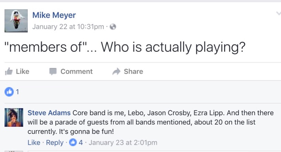Click the blue like reaction icon on the post
Screen dimensions: 281x152
[9, 91]
